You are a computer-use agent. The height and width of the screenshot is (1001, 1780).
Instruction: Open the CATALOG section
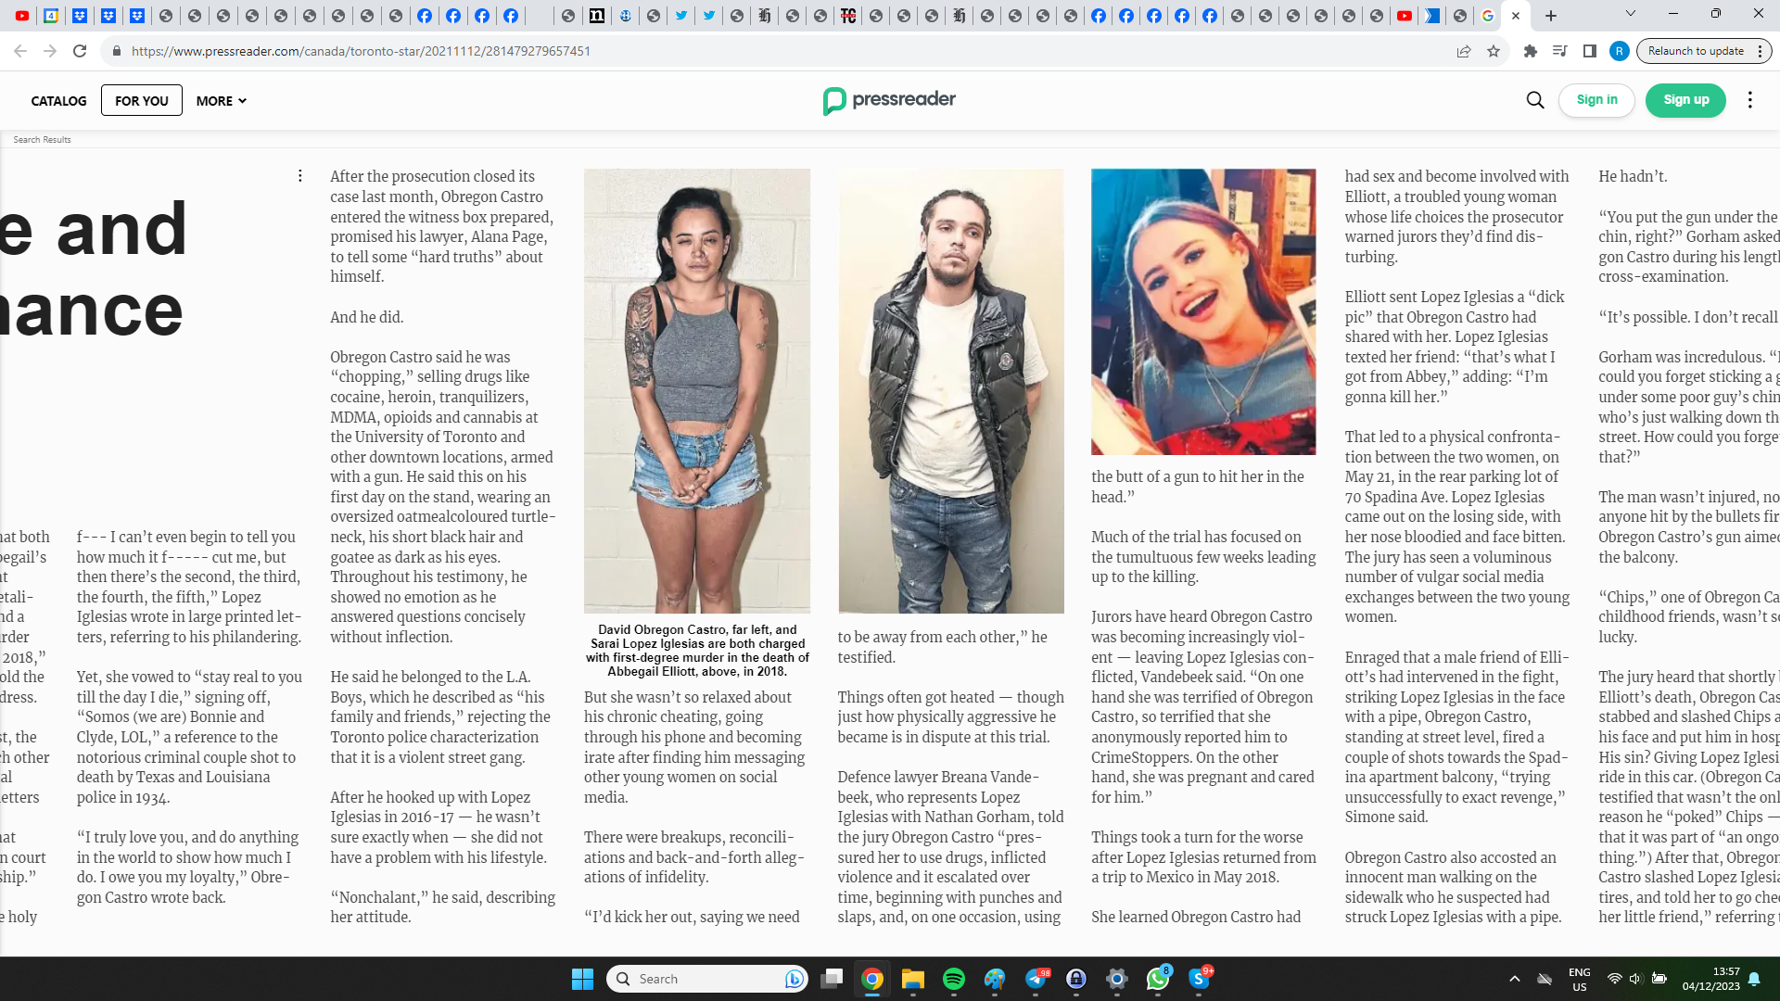pos(58,100)
